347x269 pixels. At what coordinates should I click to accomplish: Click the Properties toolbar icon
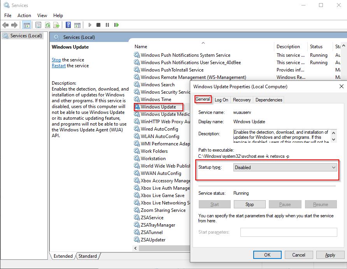pos(38,25)
